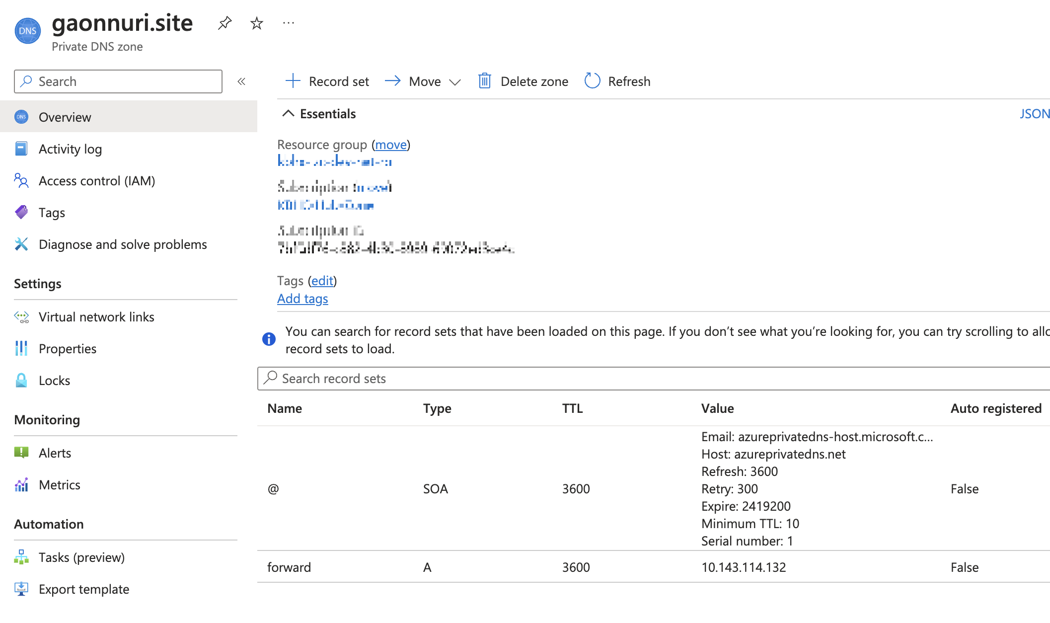This screenshot has height=623, width=1050.
Task: Click the 'Expire: 2419200' value text
Action: point(746,506)
